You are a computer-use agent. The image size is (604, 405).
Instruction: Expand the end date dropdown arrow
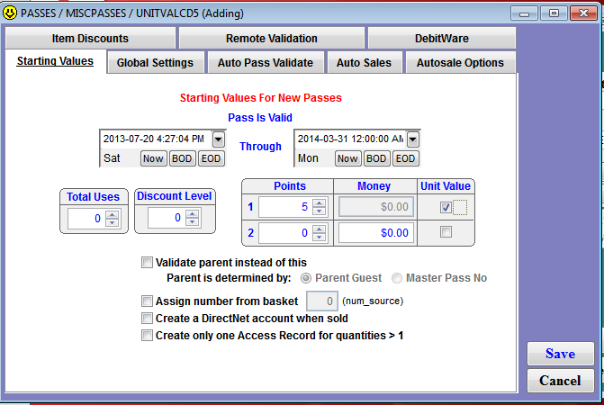[x=413, y=139]
